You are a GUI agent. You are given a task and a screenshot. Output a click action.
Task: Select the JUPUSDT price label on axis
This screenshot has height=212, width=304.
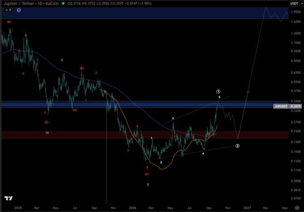pos(281,106)
